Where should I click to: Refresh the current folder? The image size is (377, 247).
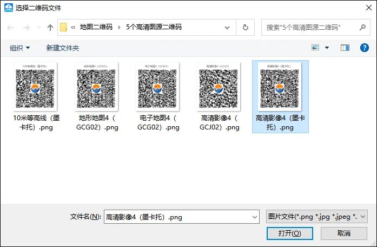[x=245, y=28]
